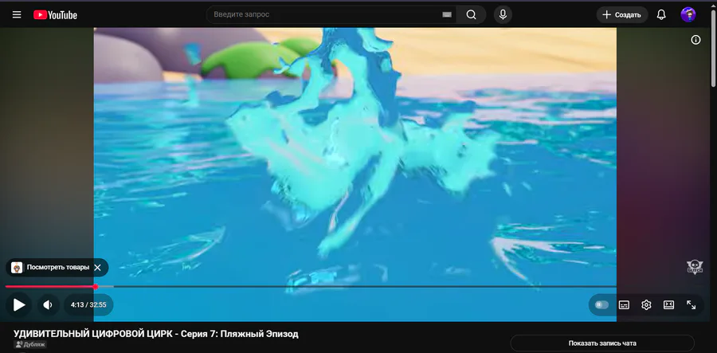
Task: Turn on subtitles
Action: pyautogui.click(x=624, y=305)
